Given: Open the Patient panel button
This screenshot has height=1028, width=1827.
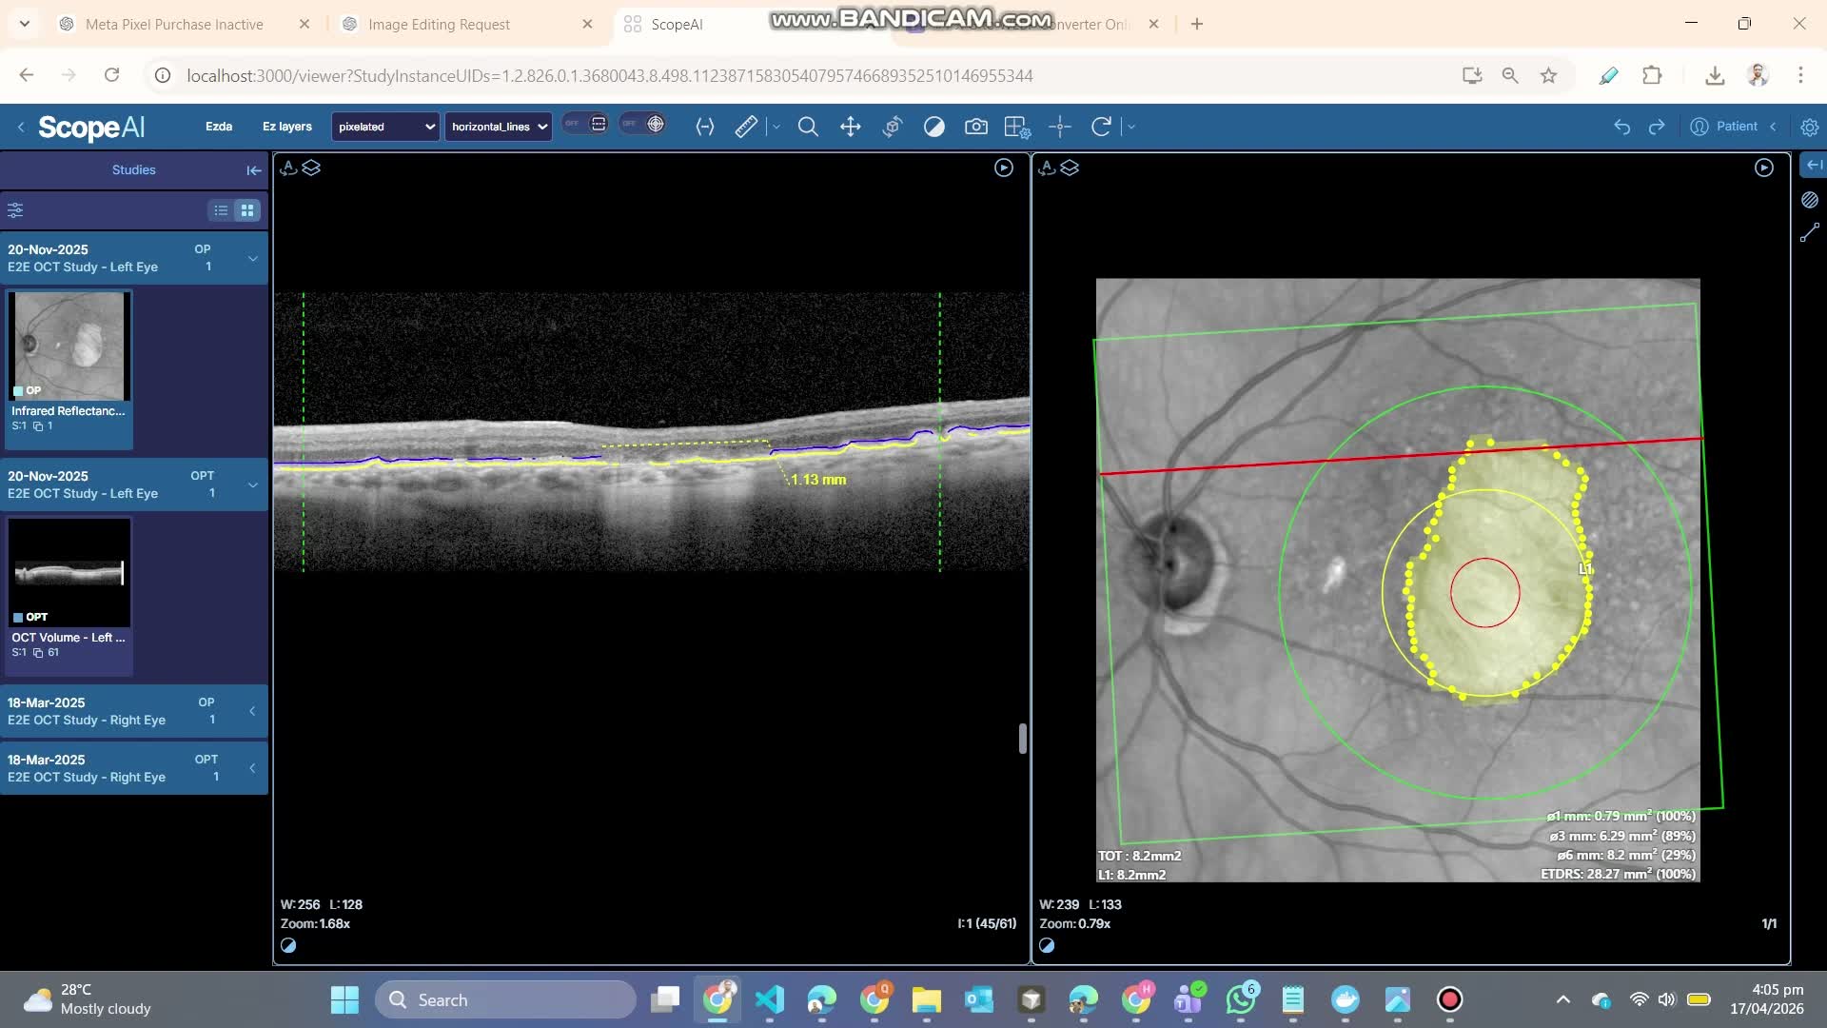Looking at the screenshot, I should 1726,127.
